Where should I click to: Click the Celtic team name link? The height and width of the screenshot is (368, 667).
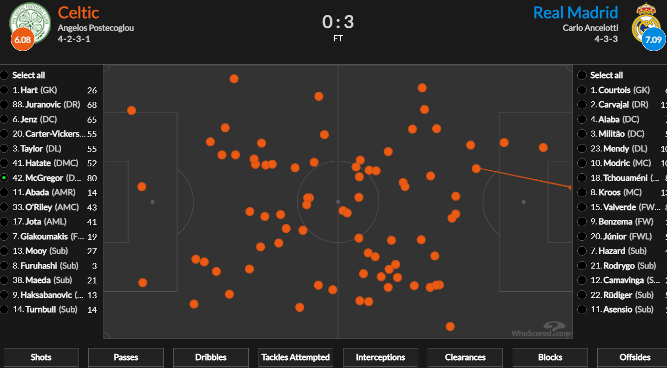pos(78,12)
